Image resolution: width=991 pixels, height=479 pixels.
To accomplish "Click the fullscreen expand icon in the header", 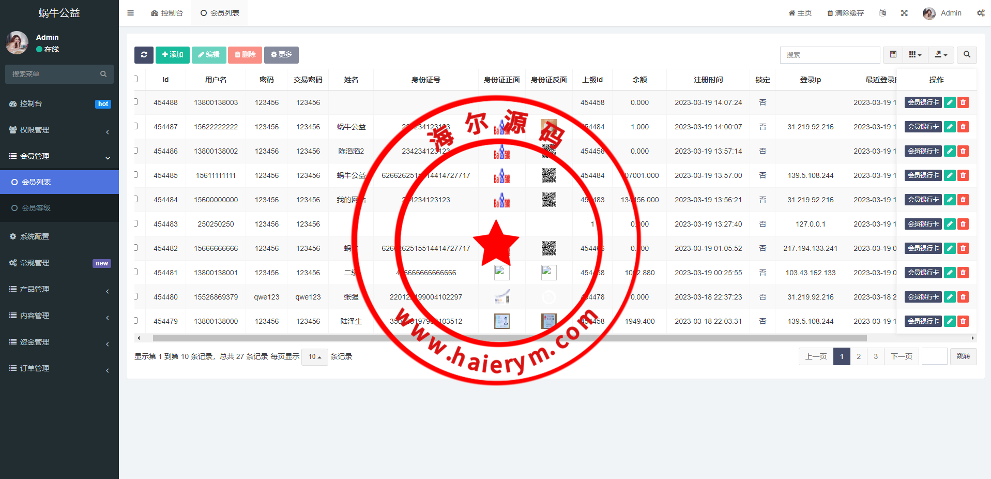I will [x=904, y=13].
